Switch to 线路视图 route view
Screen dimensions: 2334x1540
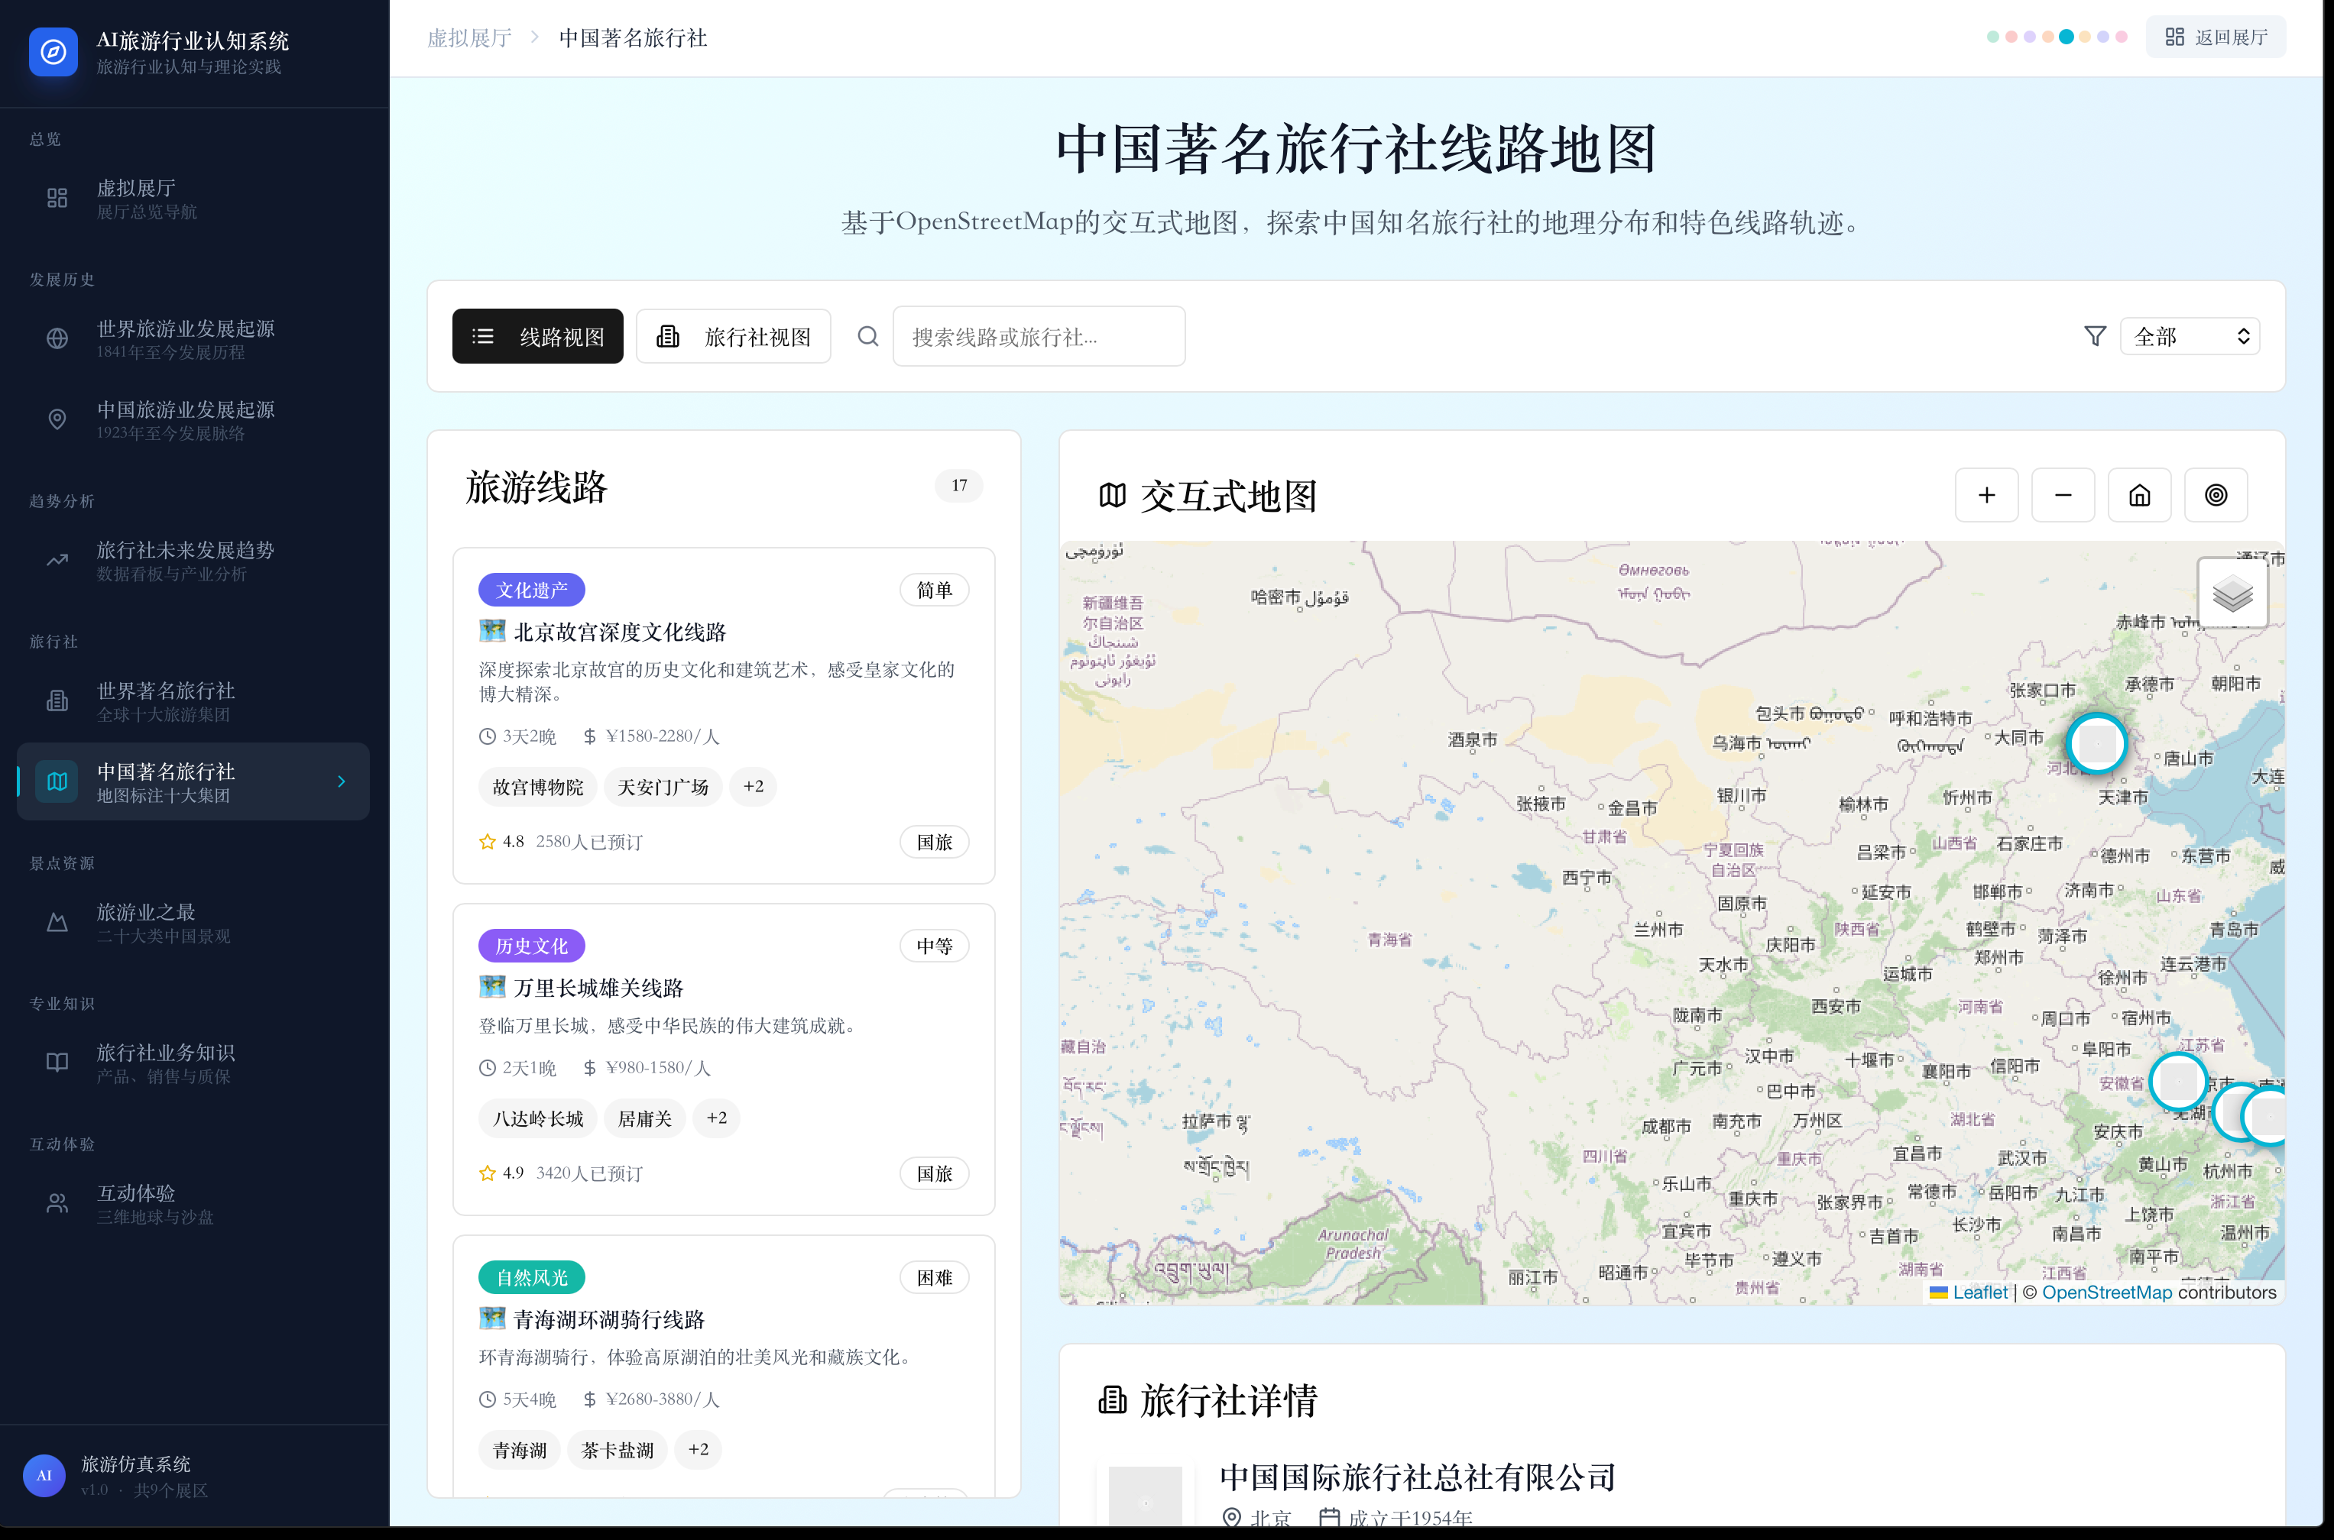coord(537,337)
